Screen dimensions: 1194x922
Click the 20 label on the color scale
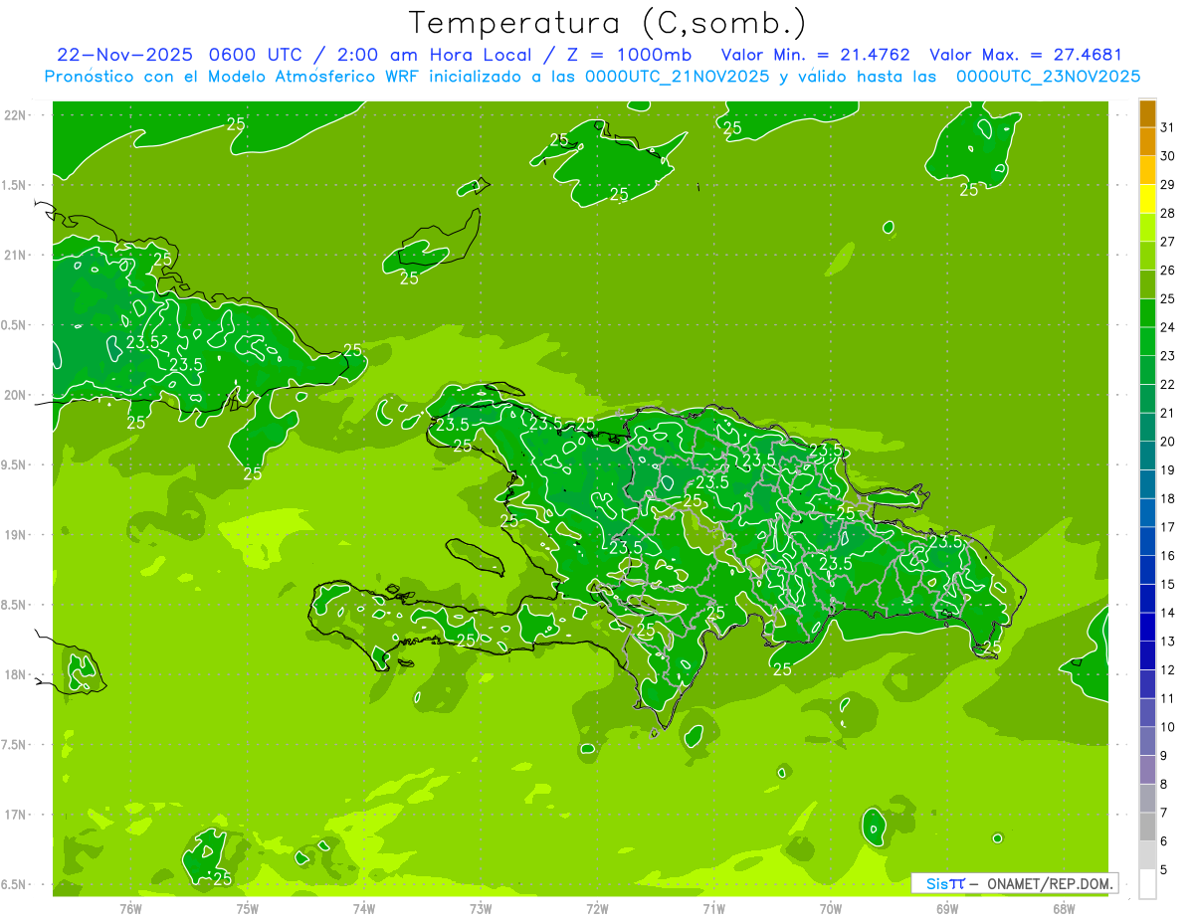click(1167, 442)
